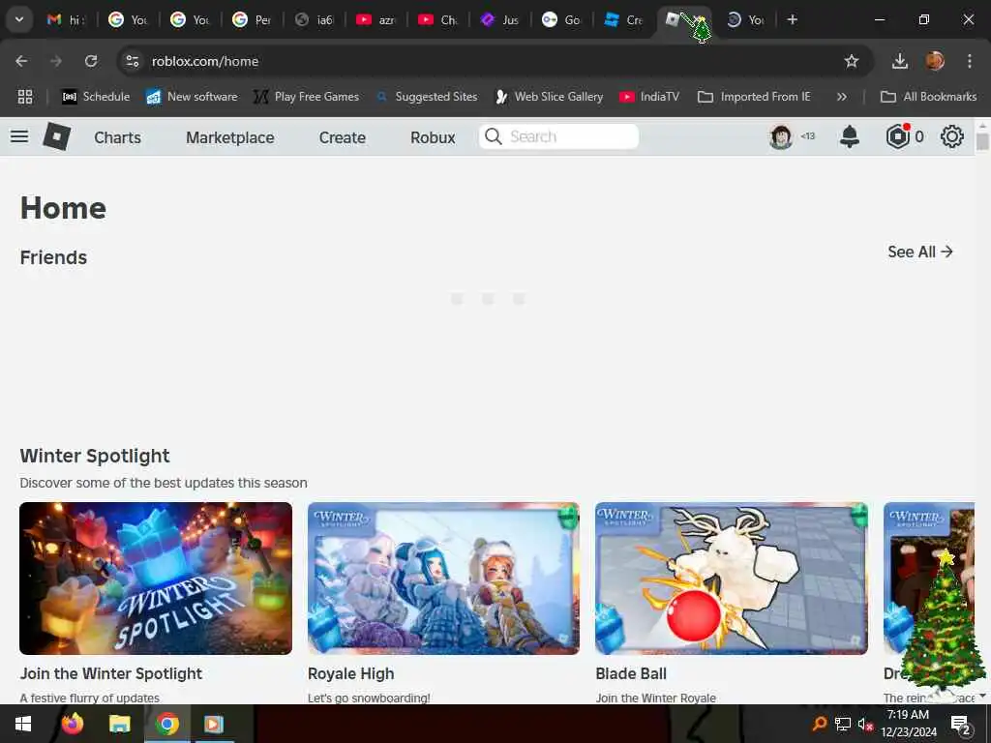Open the Blade Ball game thumbnail

732,579
